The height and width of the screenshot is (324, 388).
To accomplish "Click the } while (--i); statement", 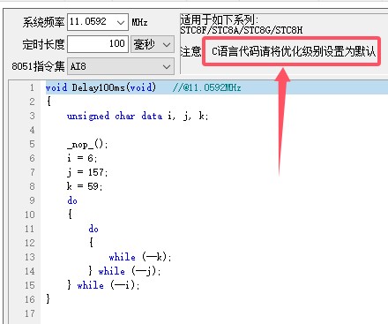I will point(103,285).
